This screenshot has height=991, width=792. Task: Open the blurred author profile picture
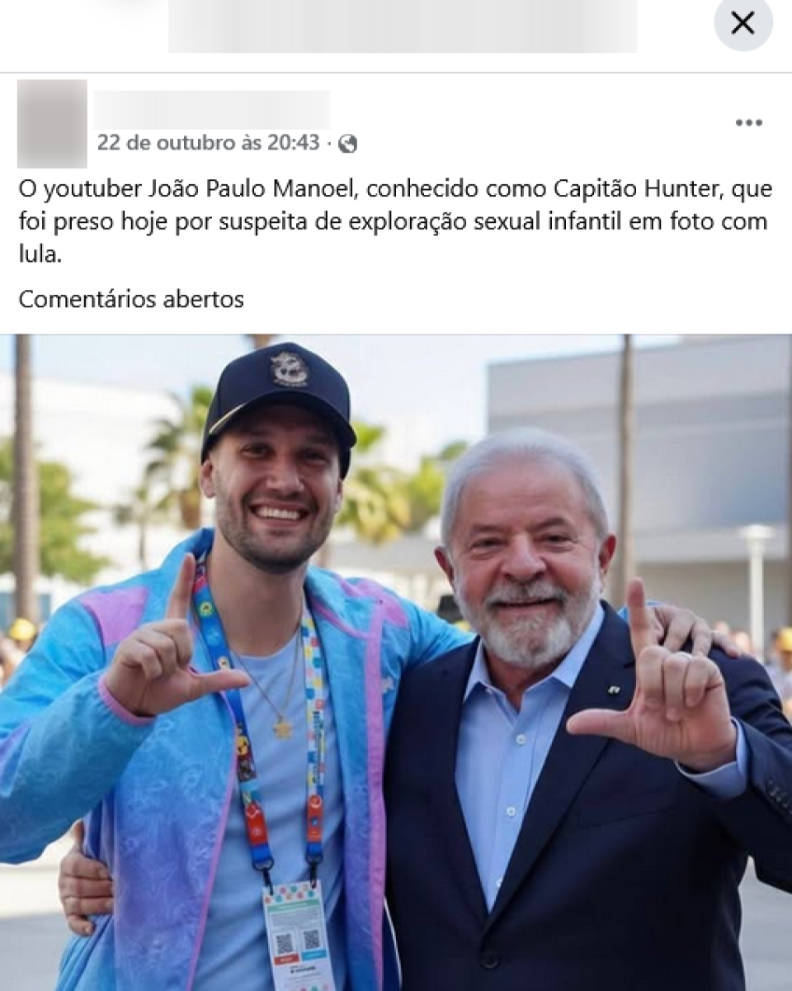pos(52,124)
